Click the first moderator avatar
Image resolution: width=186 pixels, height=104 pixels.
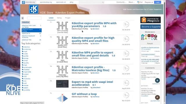[x=142, y=36]
